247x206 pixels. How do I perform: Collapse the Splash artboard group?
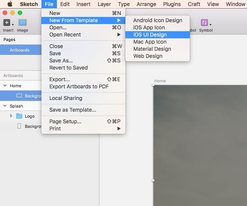[5, 106]
